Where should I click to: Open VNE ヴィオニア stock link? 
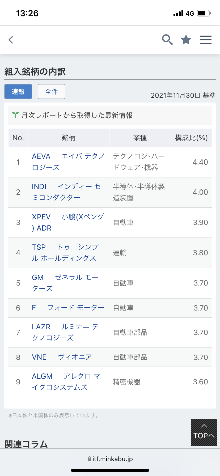pyautogui.click(x=62, y=357)
